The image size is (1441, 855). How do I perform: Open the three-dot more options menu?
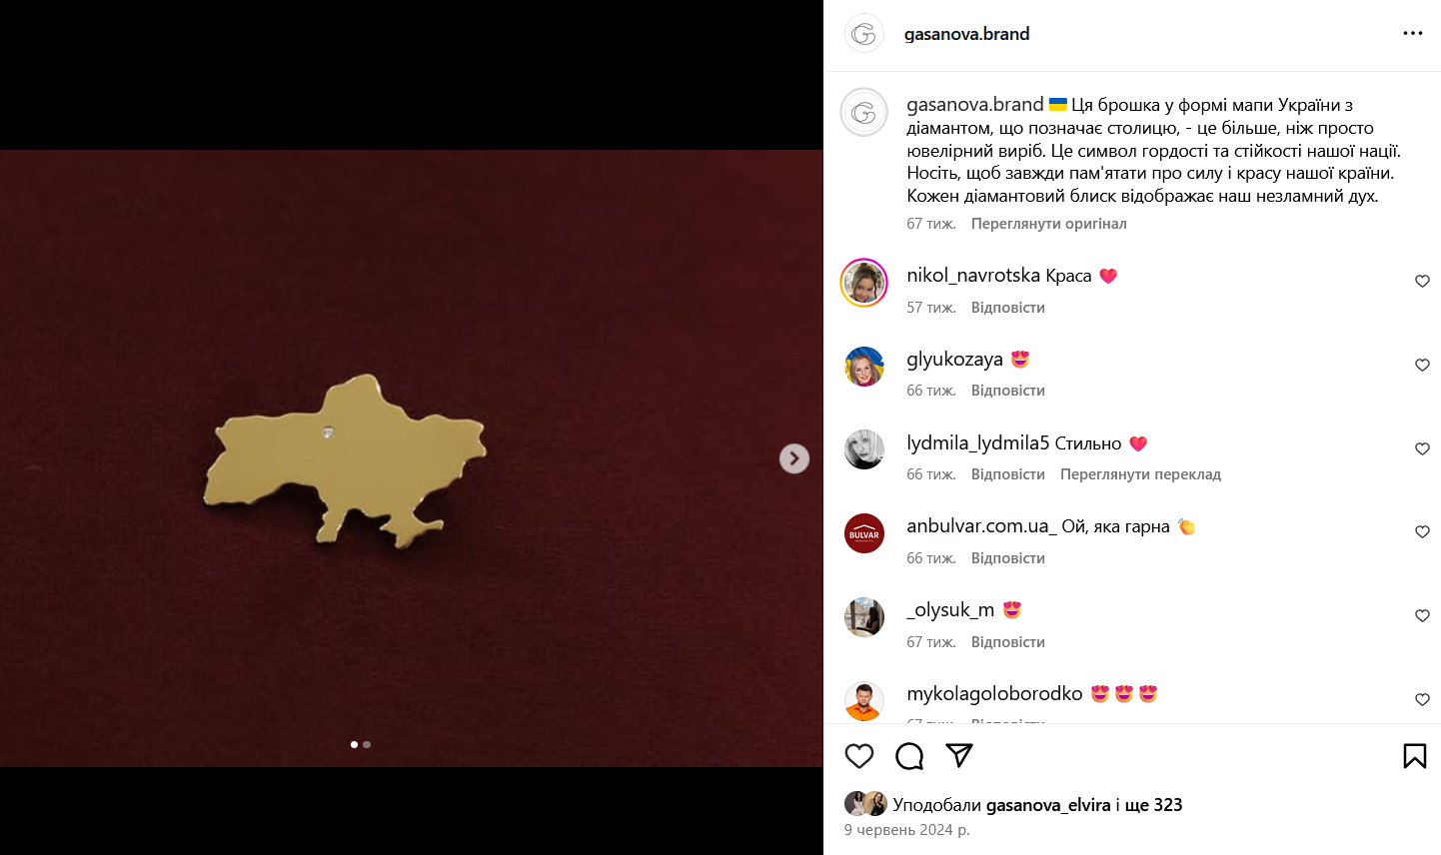1413,34
